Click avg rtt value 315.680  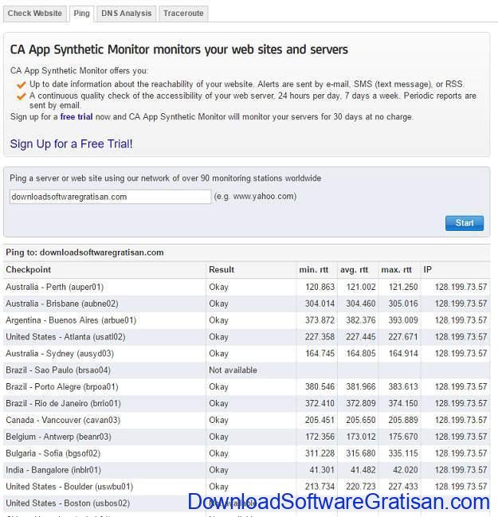pyautogui.click(x=360, y=453)
